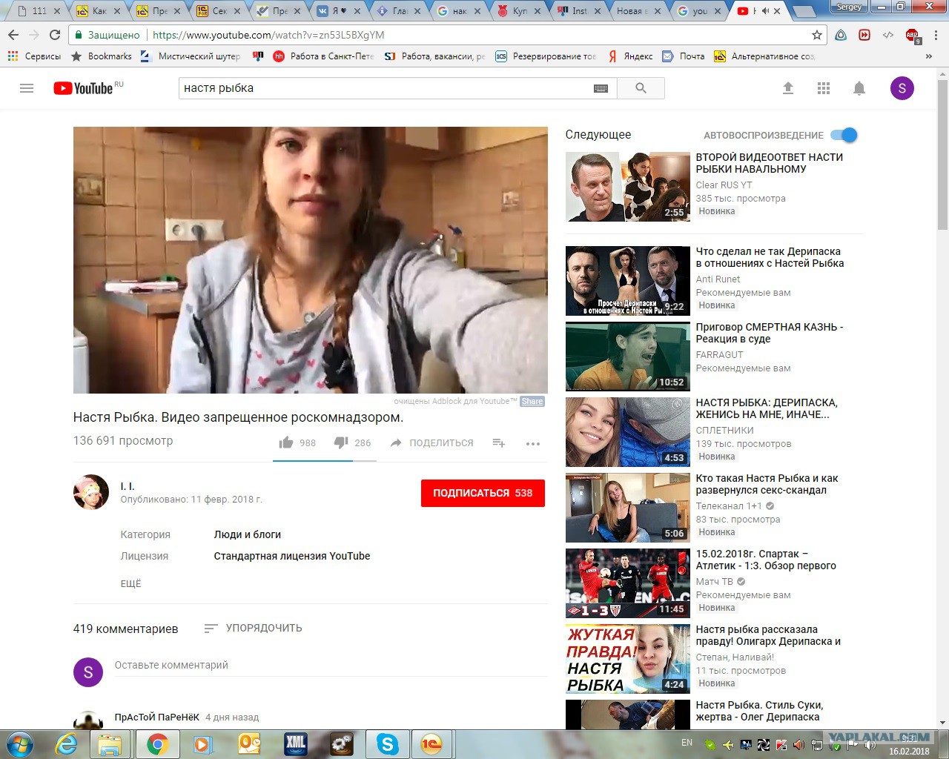Like the video with thumbs up
Image resolution: width=949 pixels, height=759 pixels.
(286, 443)
